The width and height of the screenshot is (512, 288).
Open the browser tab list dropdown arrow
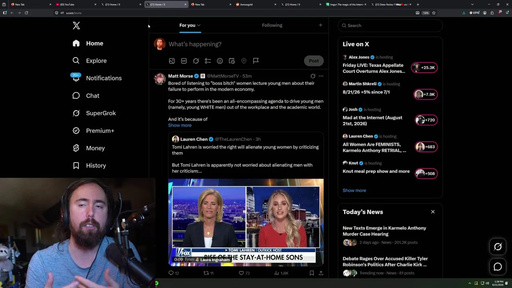point(472,4)
